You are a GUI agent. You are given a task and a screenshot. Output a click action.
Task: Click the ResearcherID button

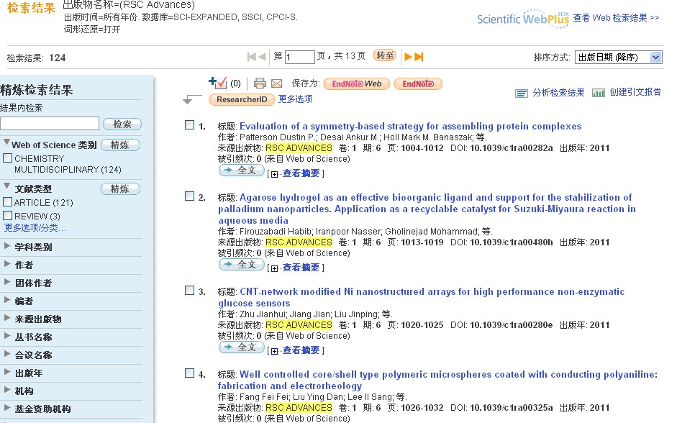click(x=242, y=100)
